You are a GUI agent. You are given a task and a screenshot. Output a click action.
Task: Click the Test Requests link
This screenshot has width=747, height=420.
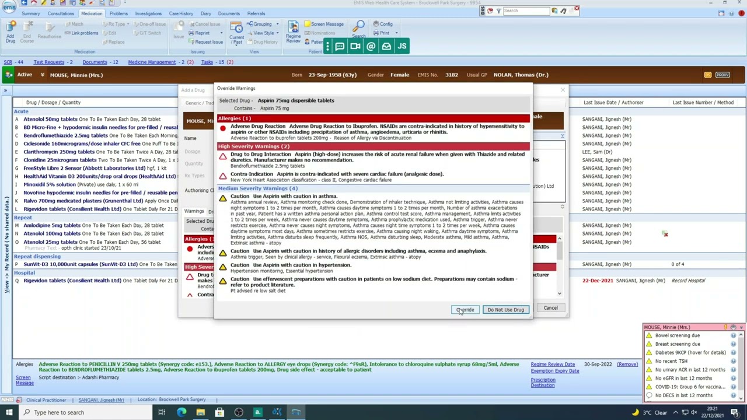coord(49,62)
